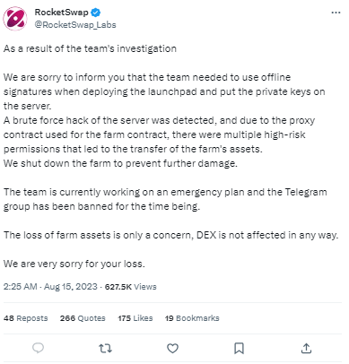Click the 627.5K Views count
This screenshot has height=364, width=349.
click(x=131, y=287)
